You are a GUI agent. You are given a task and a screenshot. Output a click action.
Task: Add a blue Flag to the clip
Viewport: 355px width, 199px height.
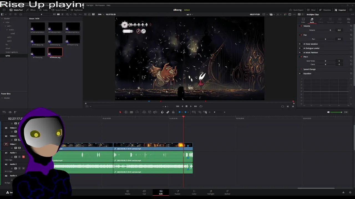point(179,112)
